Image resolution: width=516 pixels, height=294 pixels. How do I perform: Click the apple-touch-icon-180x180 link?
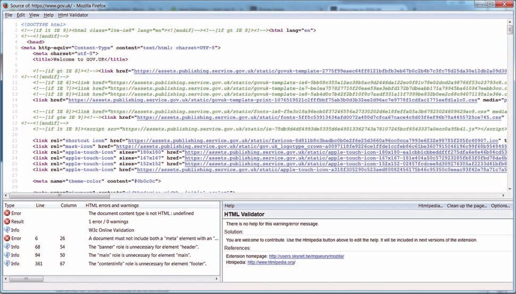(x=346, y=152)
